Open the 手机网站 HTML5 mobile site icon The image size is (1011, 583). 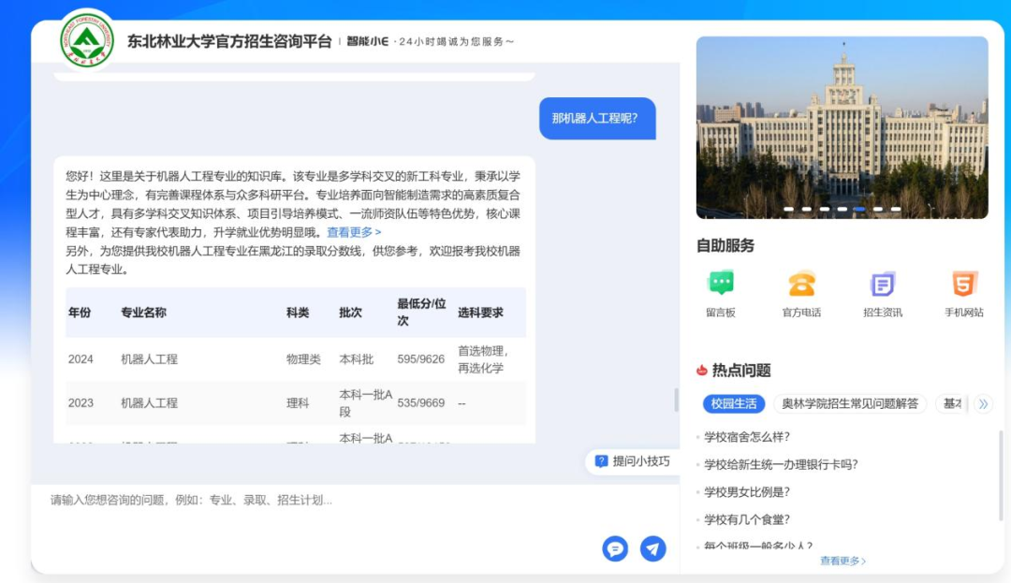[x=963, y=284]
